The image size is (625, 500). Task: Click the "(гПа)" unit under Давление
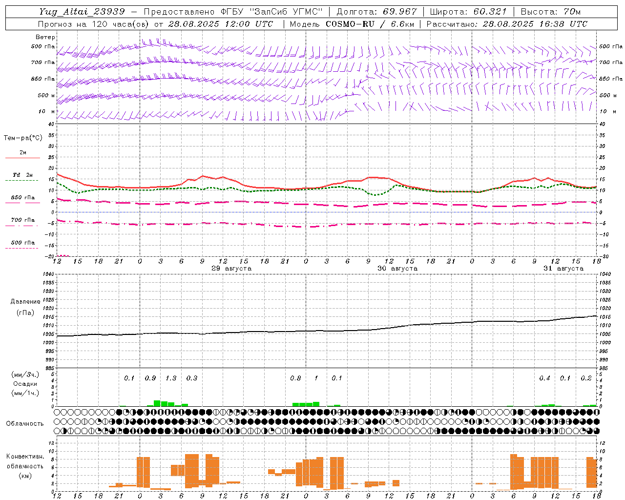coord(25,313)
